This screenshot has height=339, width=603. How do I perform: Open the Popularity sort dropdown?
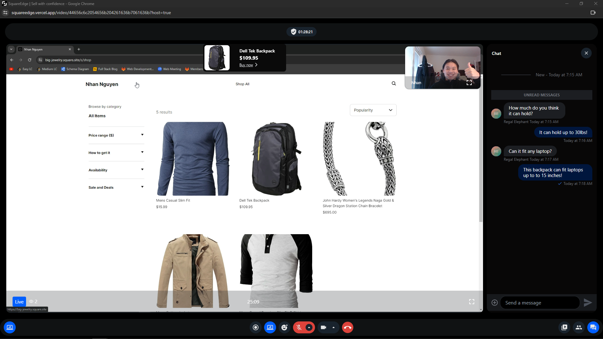coord(373,110)
